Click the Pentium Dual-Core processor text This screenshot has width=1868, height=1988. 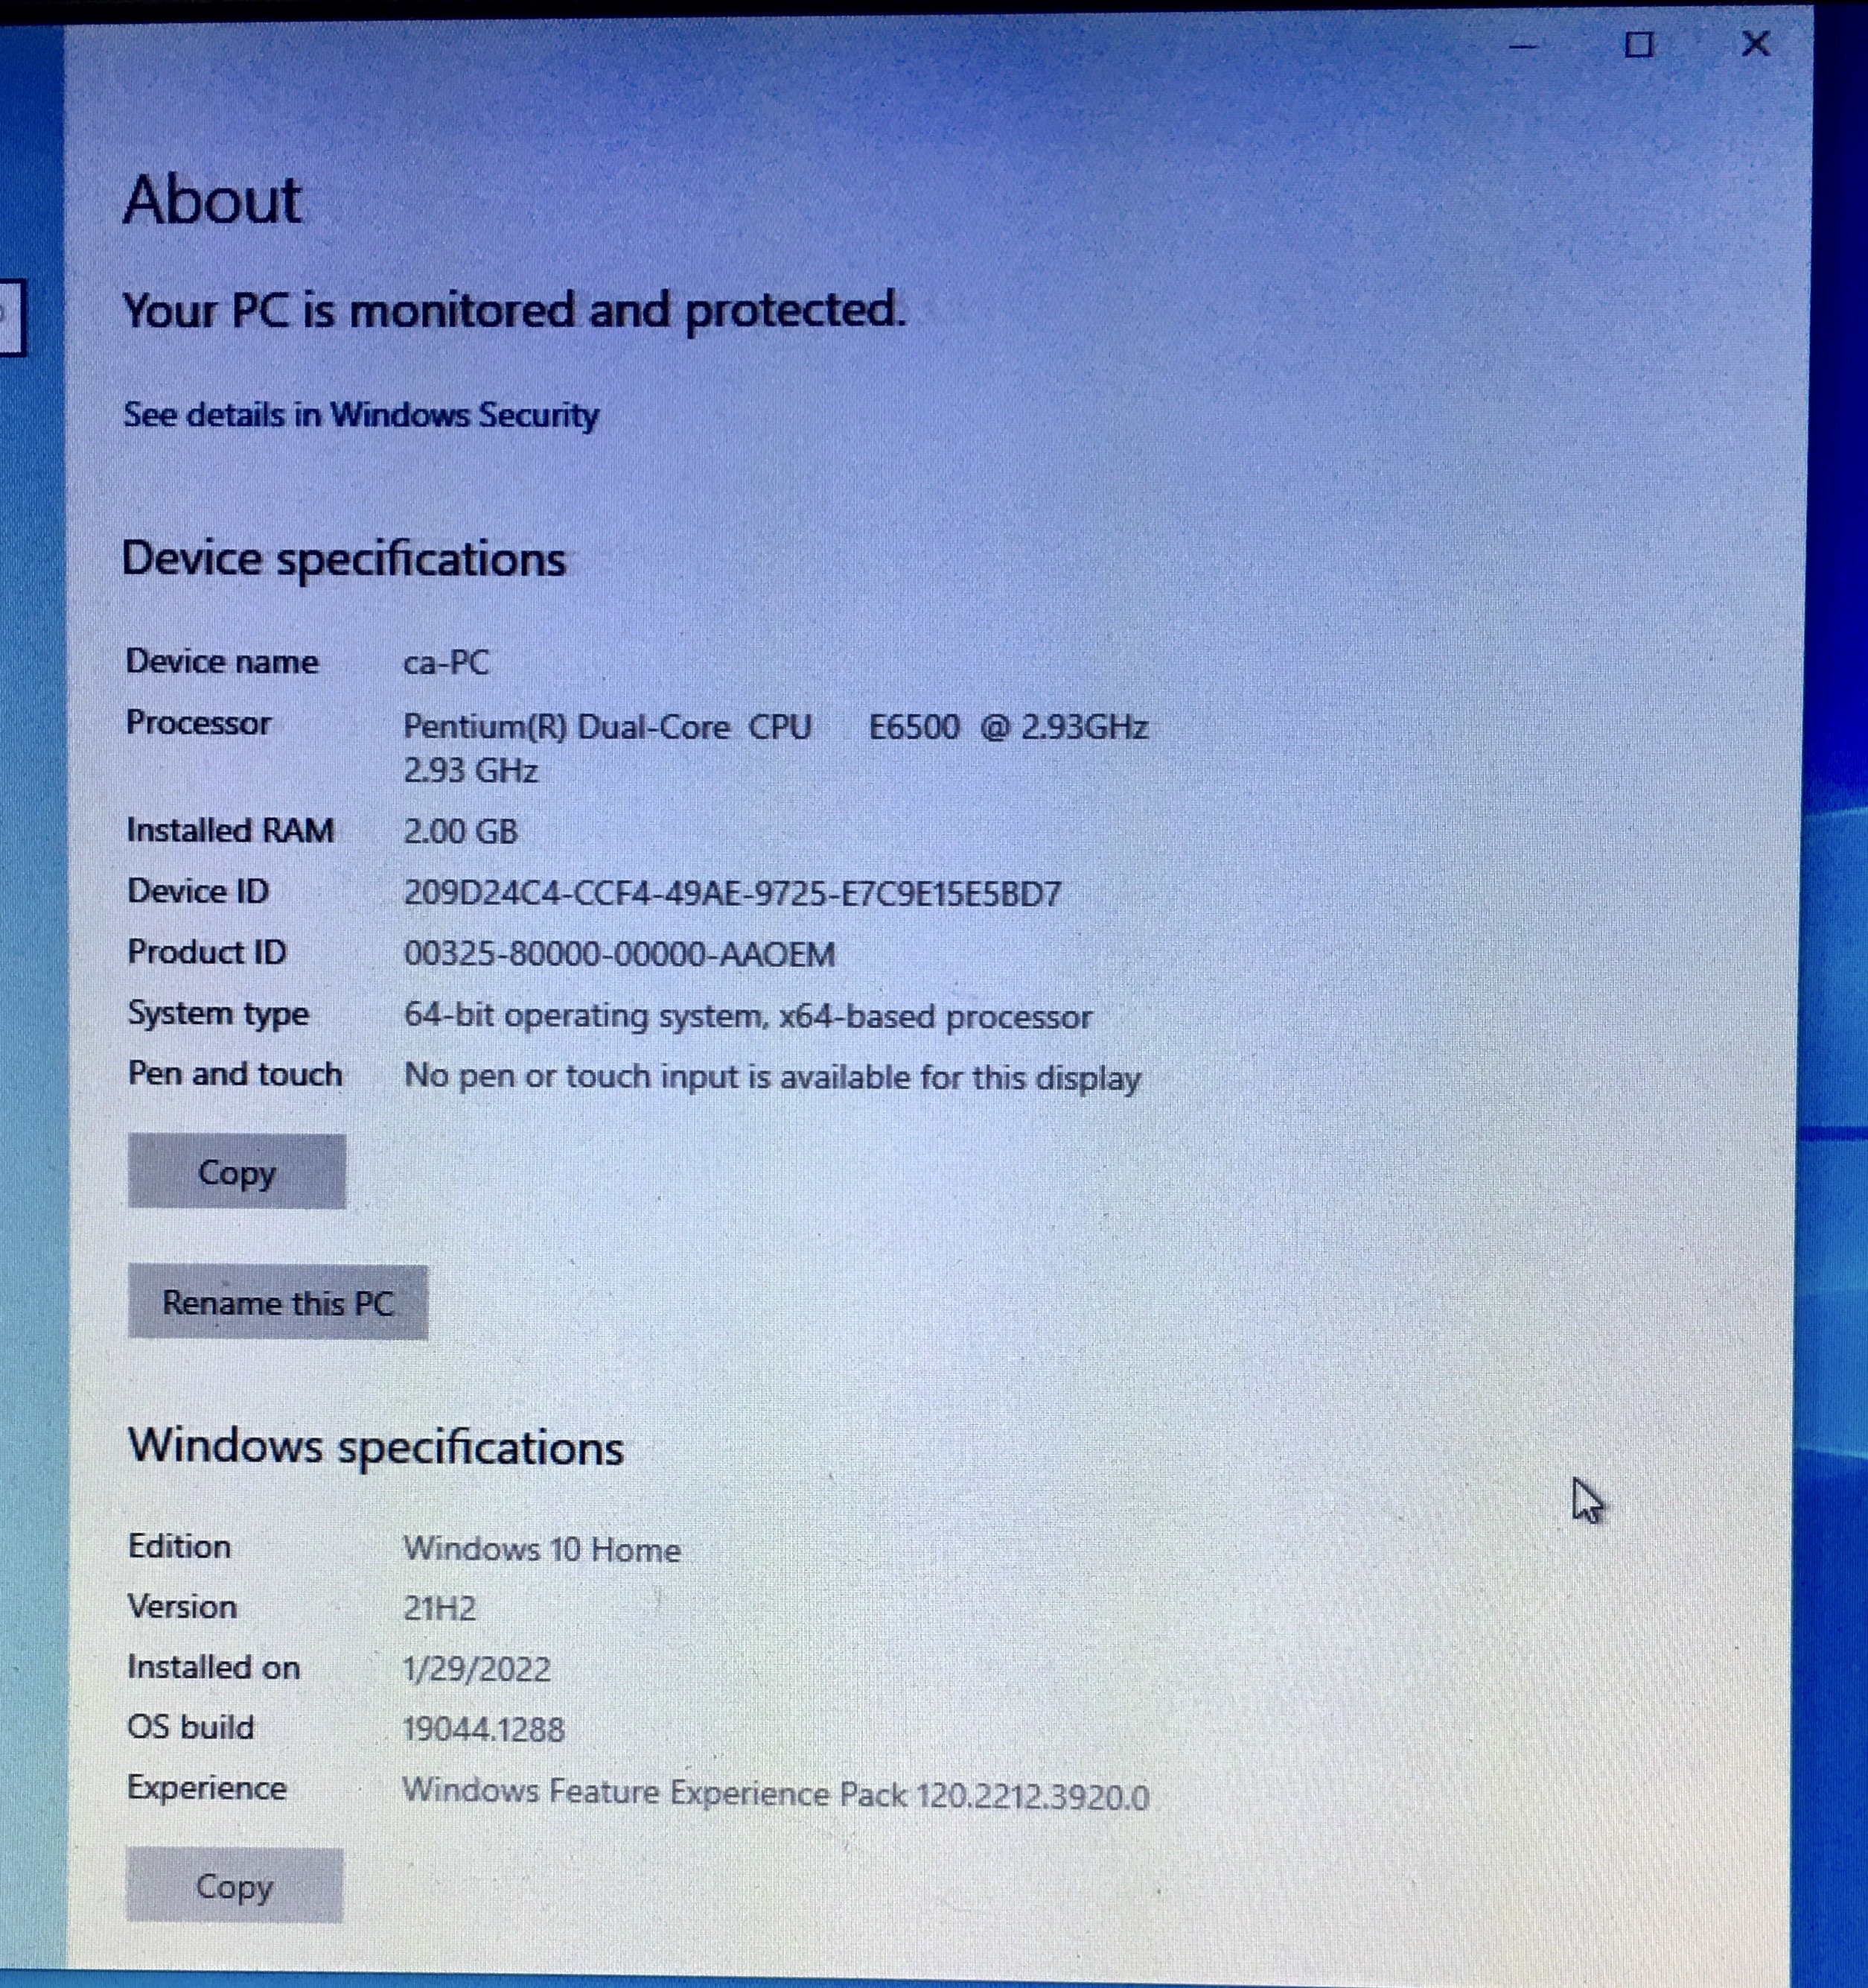[774, 726]
